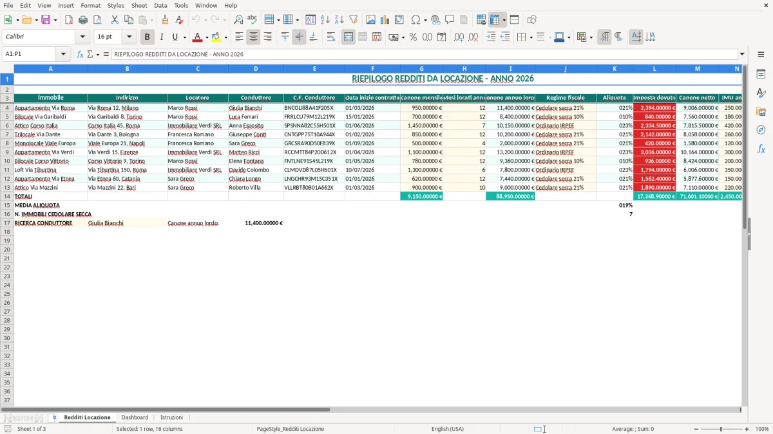Viewport: 773px width, 434px height.
Task: Open the Font Name dropdown
Action: coord(82,37)
